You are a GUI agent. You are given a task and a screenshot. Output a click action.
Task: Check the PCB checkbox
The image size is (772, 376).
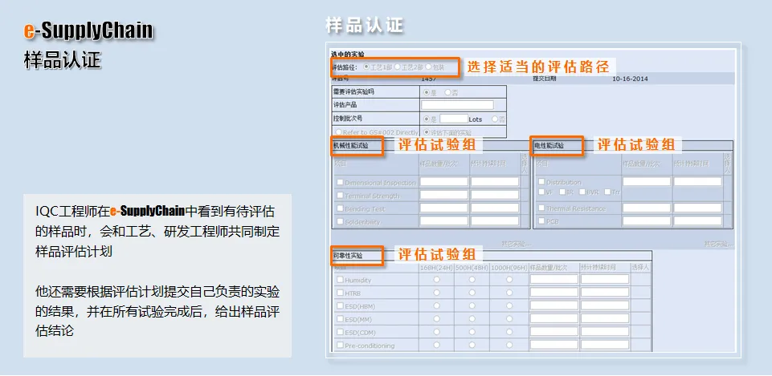(541, 221)
